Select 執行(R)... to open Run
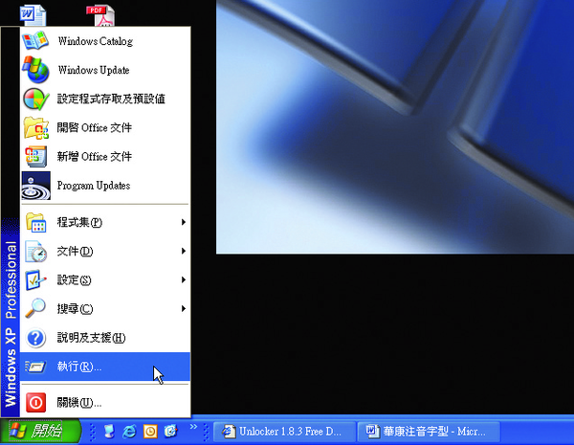The image size is (574, 445). [105, 367]
